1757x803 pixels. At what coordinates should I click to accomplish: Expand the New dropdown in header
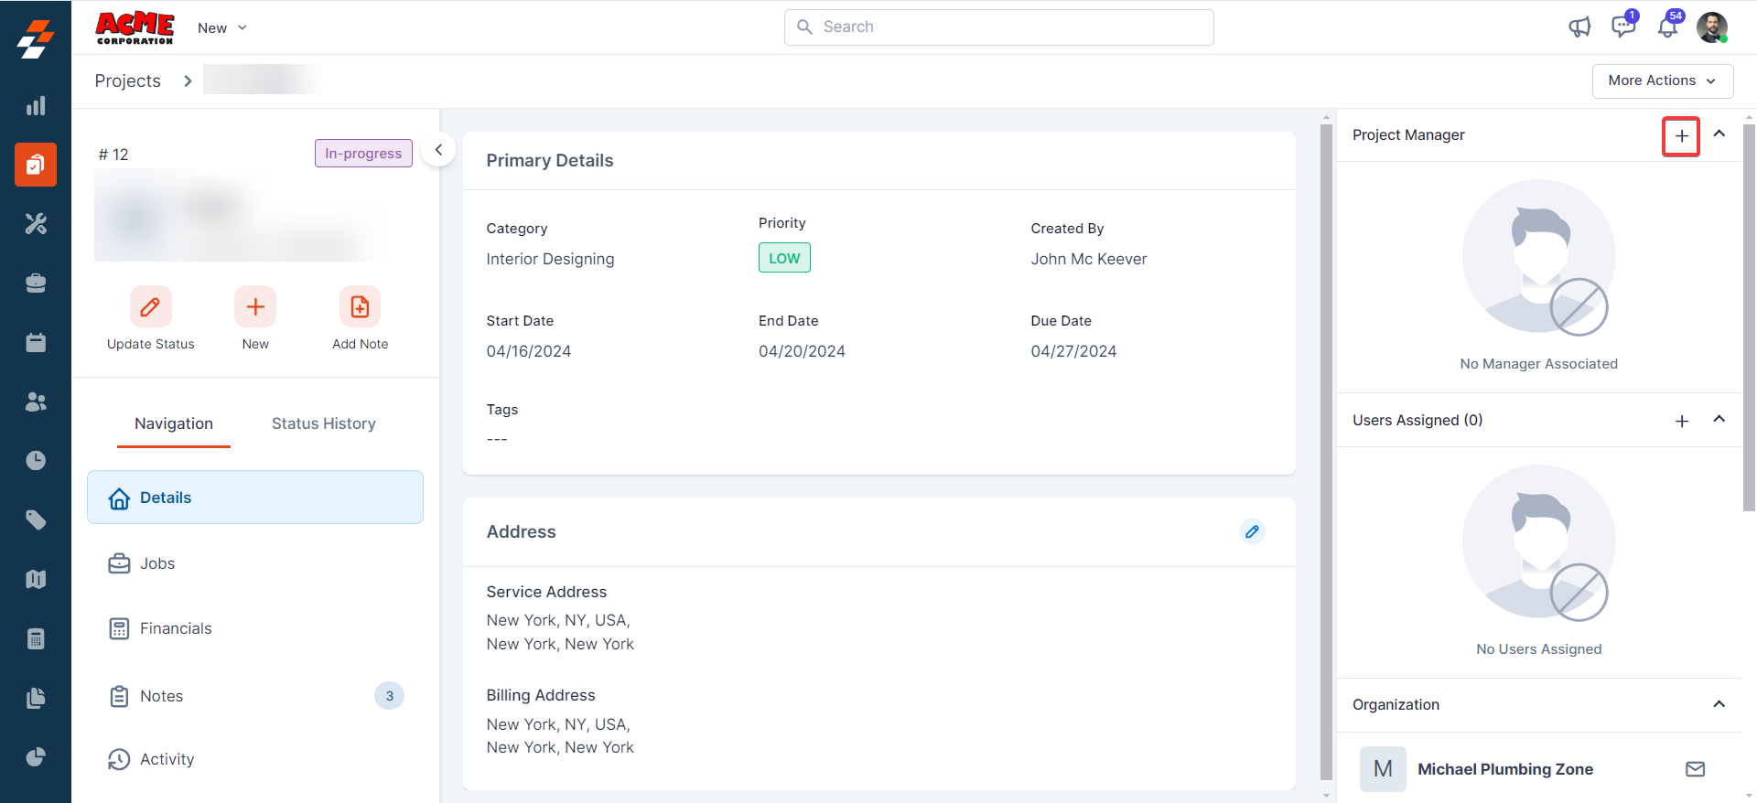click(222, 28)
